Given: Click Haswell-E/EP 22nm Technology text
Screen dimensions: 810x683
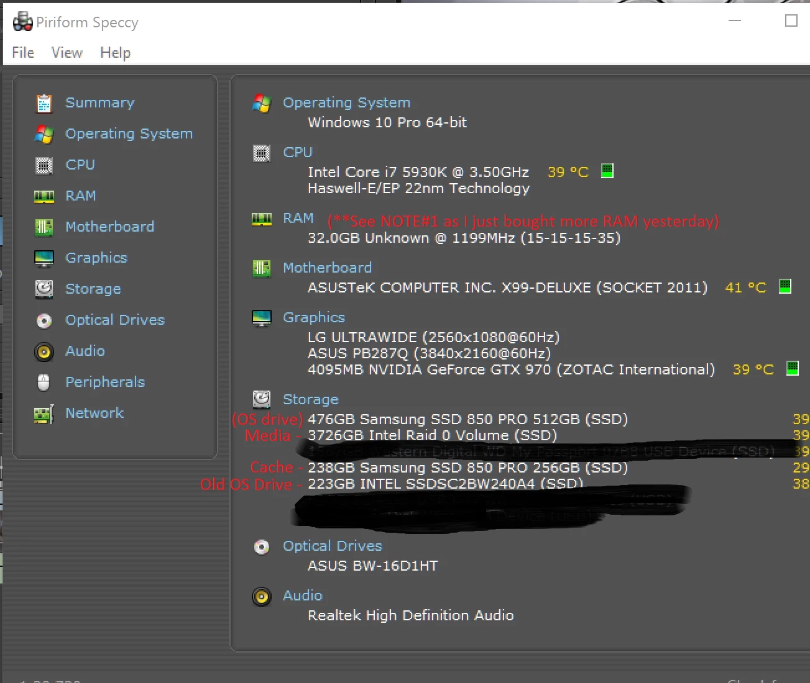Looking at the screenshot, I should coord(419,189).
